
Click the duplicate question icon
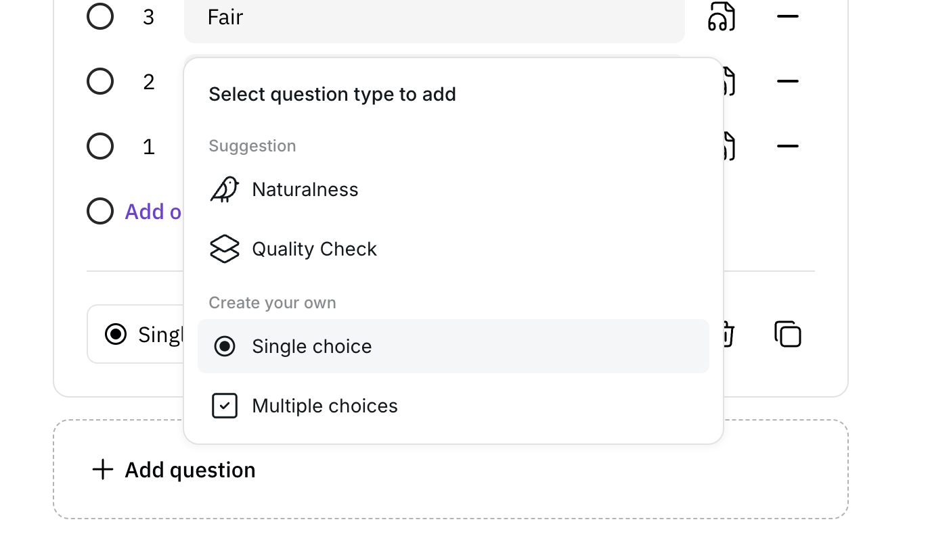click(x=788, y=334)
